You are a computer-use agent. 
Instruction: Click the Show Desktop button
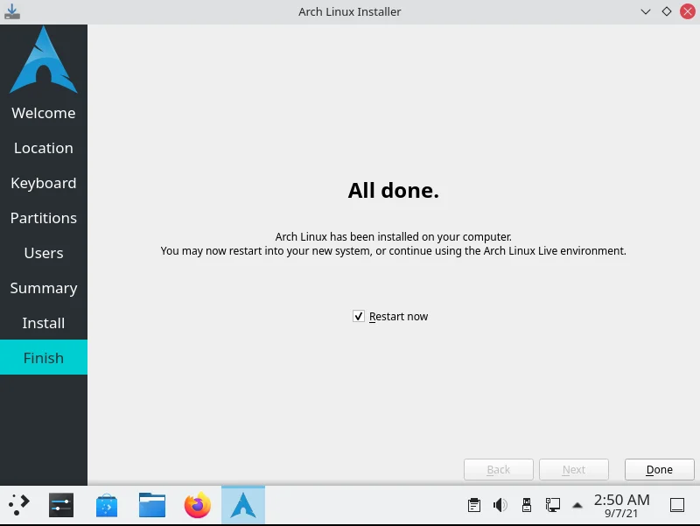click(x=677, y=505)
